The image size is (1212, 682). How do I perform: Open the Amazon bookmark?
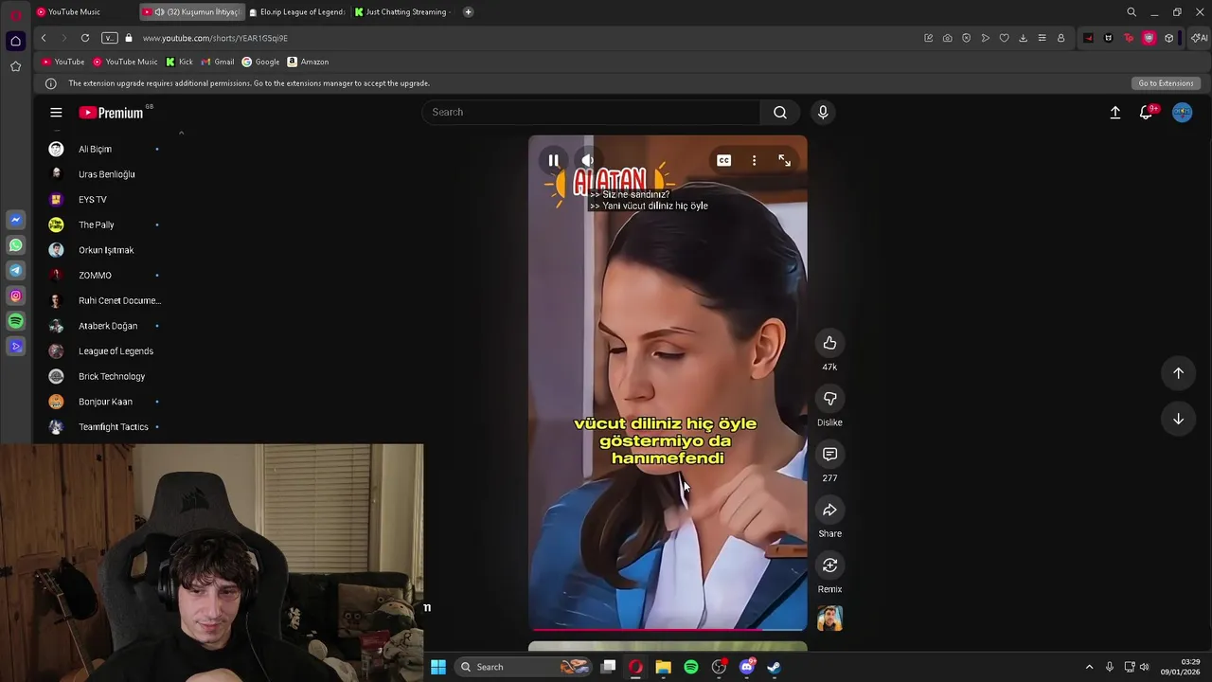tap(308, 62)
